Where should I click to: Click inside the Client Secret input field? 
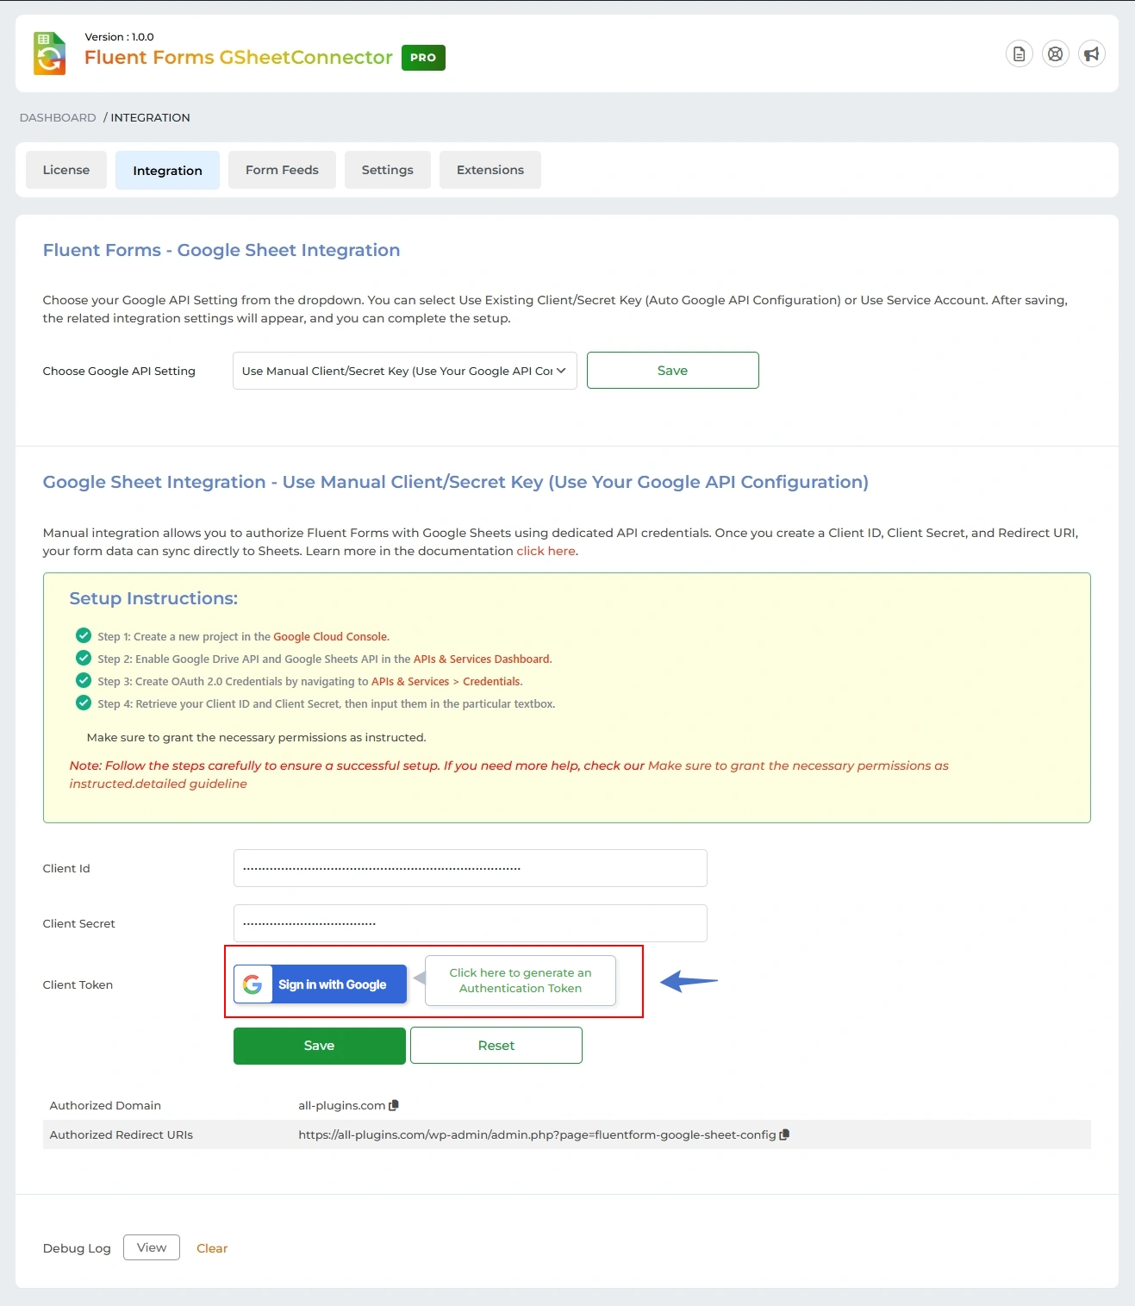pos(470,922)
